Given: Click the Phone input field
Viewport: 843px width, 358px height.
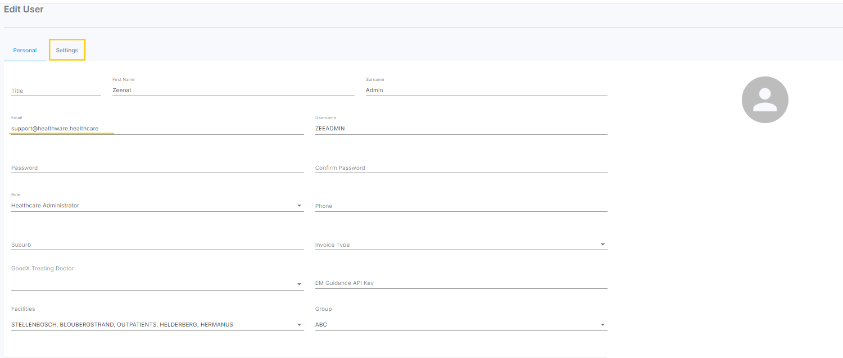Looking at the screenshot, I should pyautogui.click(x=461, y=206).
